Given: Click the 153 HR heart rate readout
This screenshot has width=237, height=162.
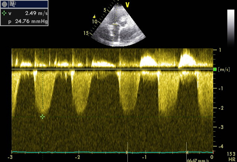Looking at the screenshot, I should [x=231, y=157].
